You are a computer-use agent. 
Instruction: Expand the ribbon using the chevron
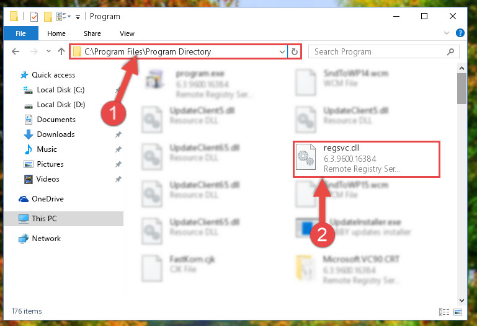(x=446, y=33)
